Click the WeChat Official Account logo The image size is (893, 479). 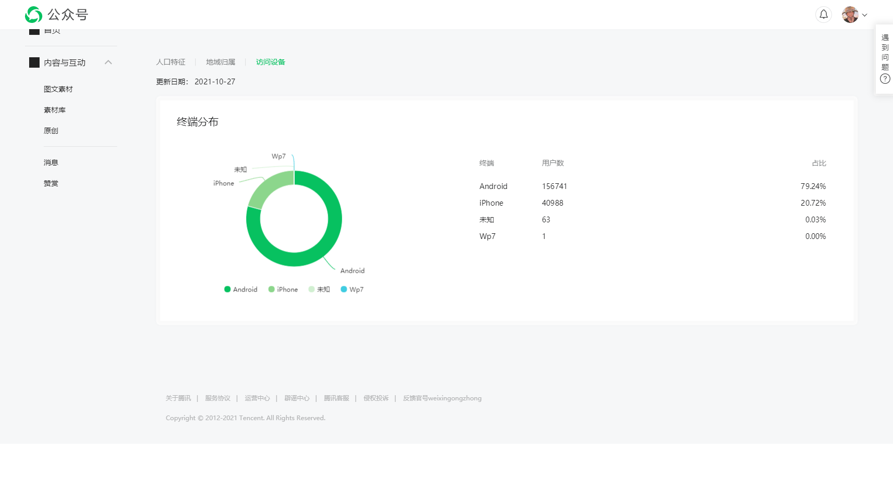click(34, 15)
